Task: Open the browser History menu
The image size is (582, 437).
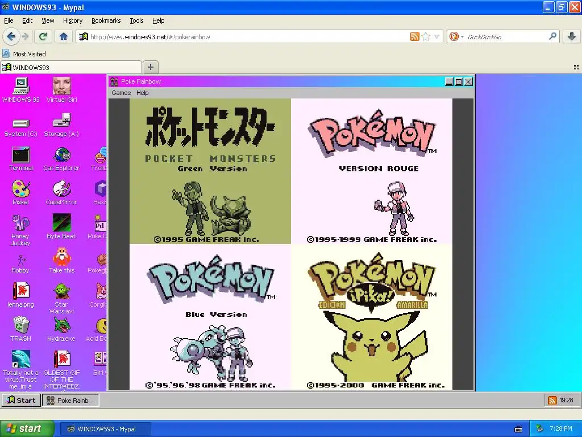Action: point(73,20)
